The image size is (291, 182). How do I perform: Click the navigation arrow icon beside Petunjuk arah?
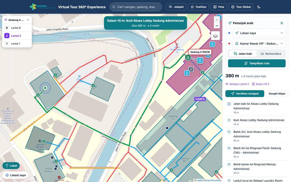point(230,23)
